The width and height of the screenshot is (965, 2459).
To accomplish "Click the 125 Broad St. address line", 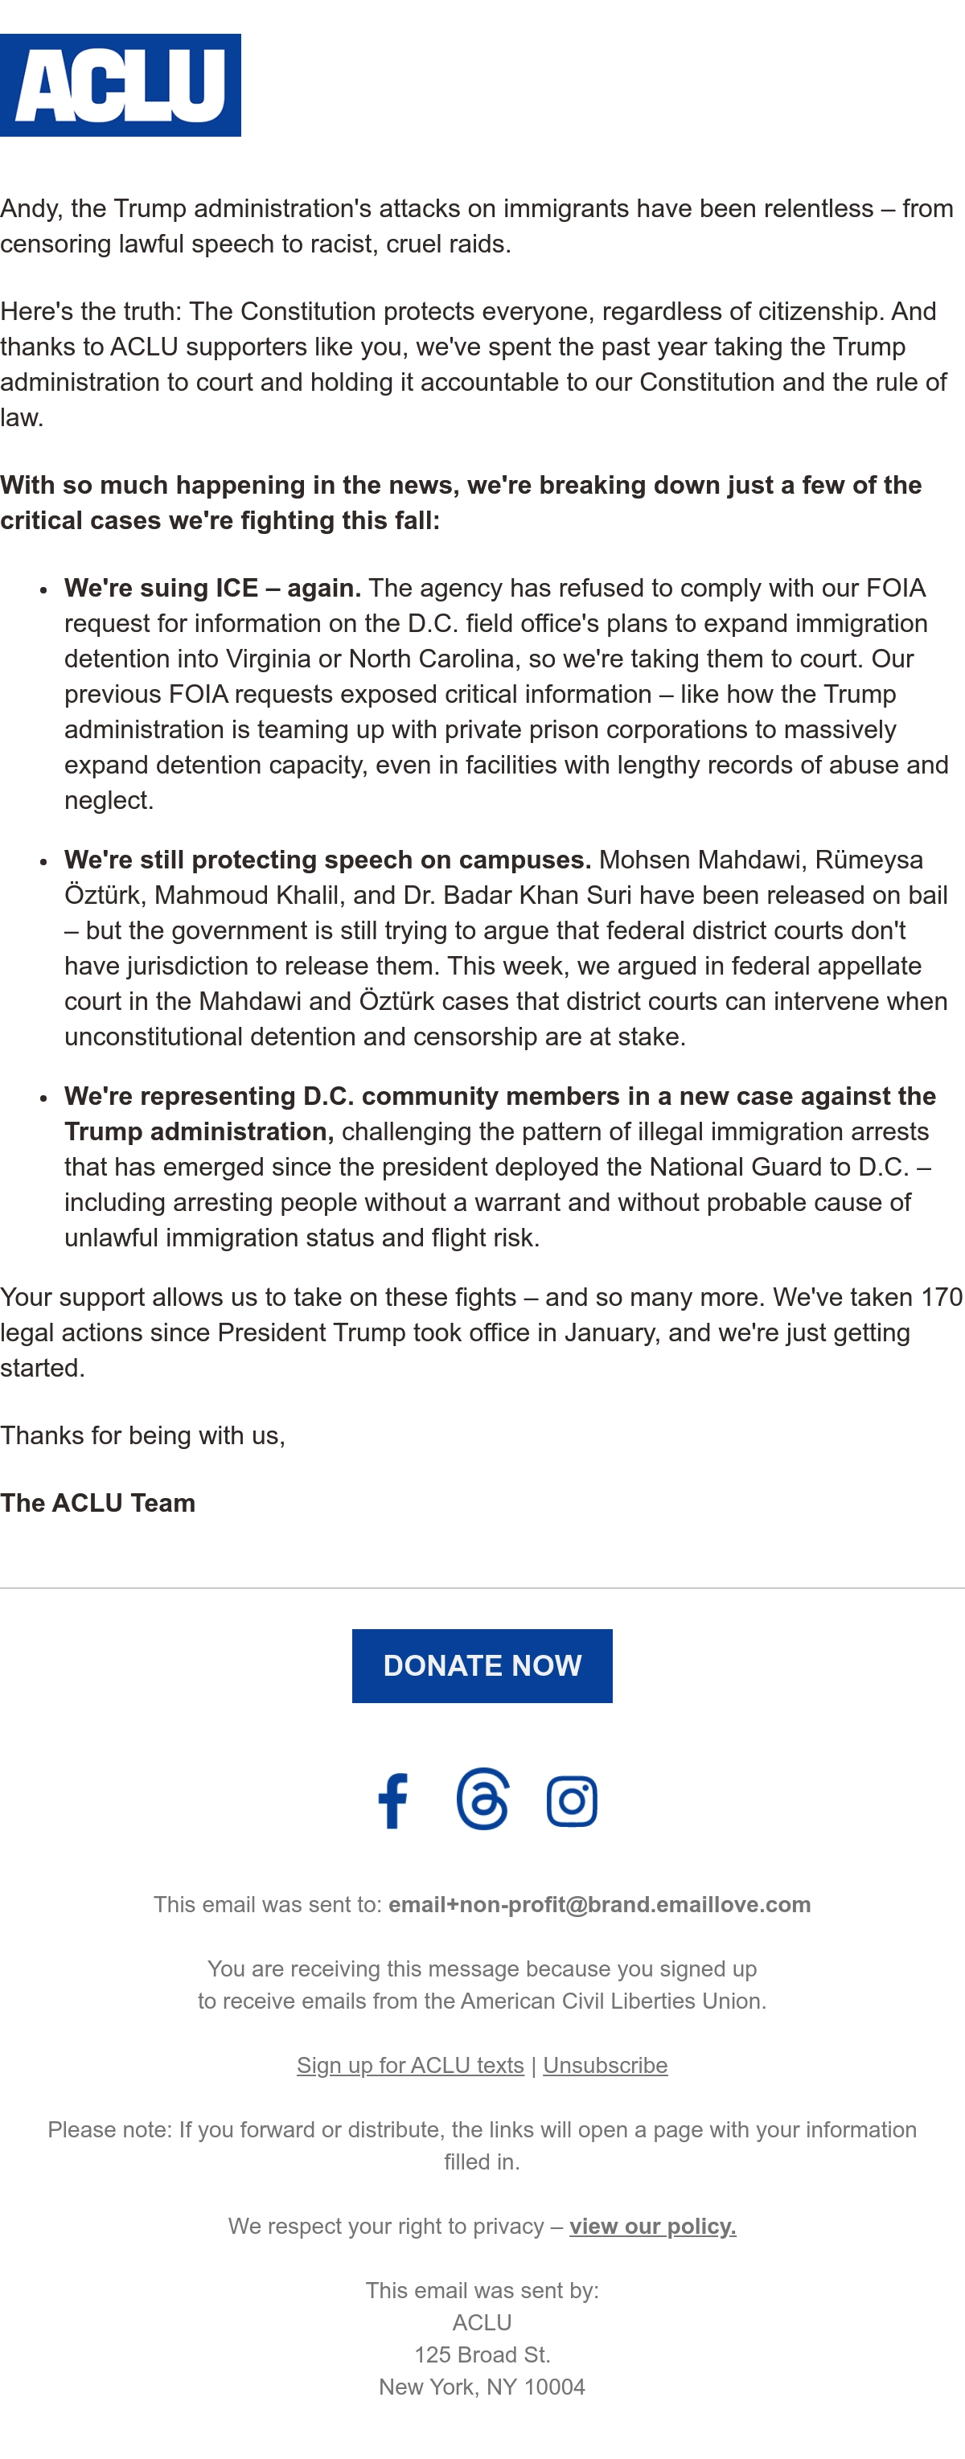I will click(482, 2355).
